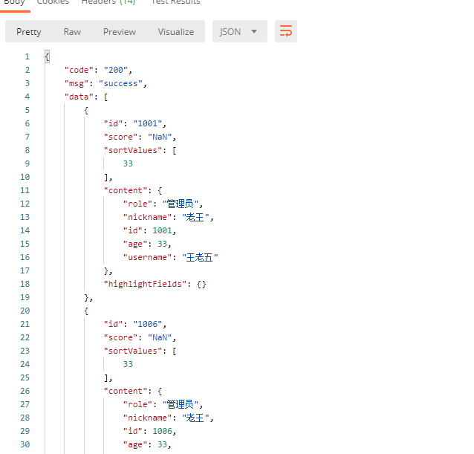The width and height of the screenshot is (474, 454).
Task: Click the "score" line on row 22
Action: (140, 337)
